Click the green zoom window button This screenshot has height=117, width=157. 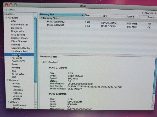15,5
